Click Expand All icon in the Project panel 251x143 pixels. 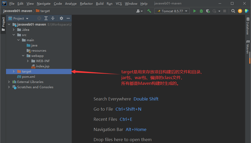pos(46,18)
